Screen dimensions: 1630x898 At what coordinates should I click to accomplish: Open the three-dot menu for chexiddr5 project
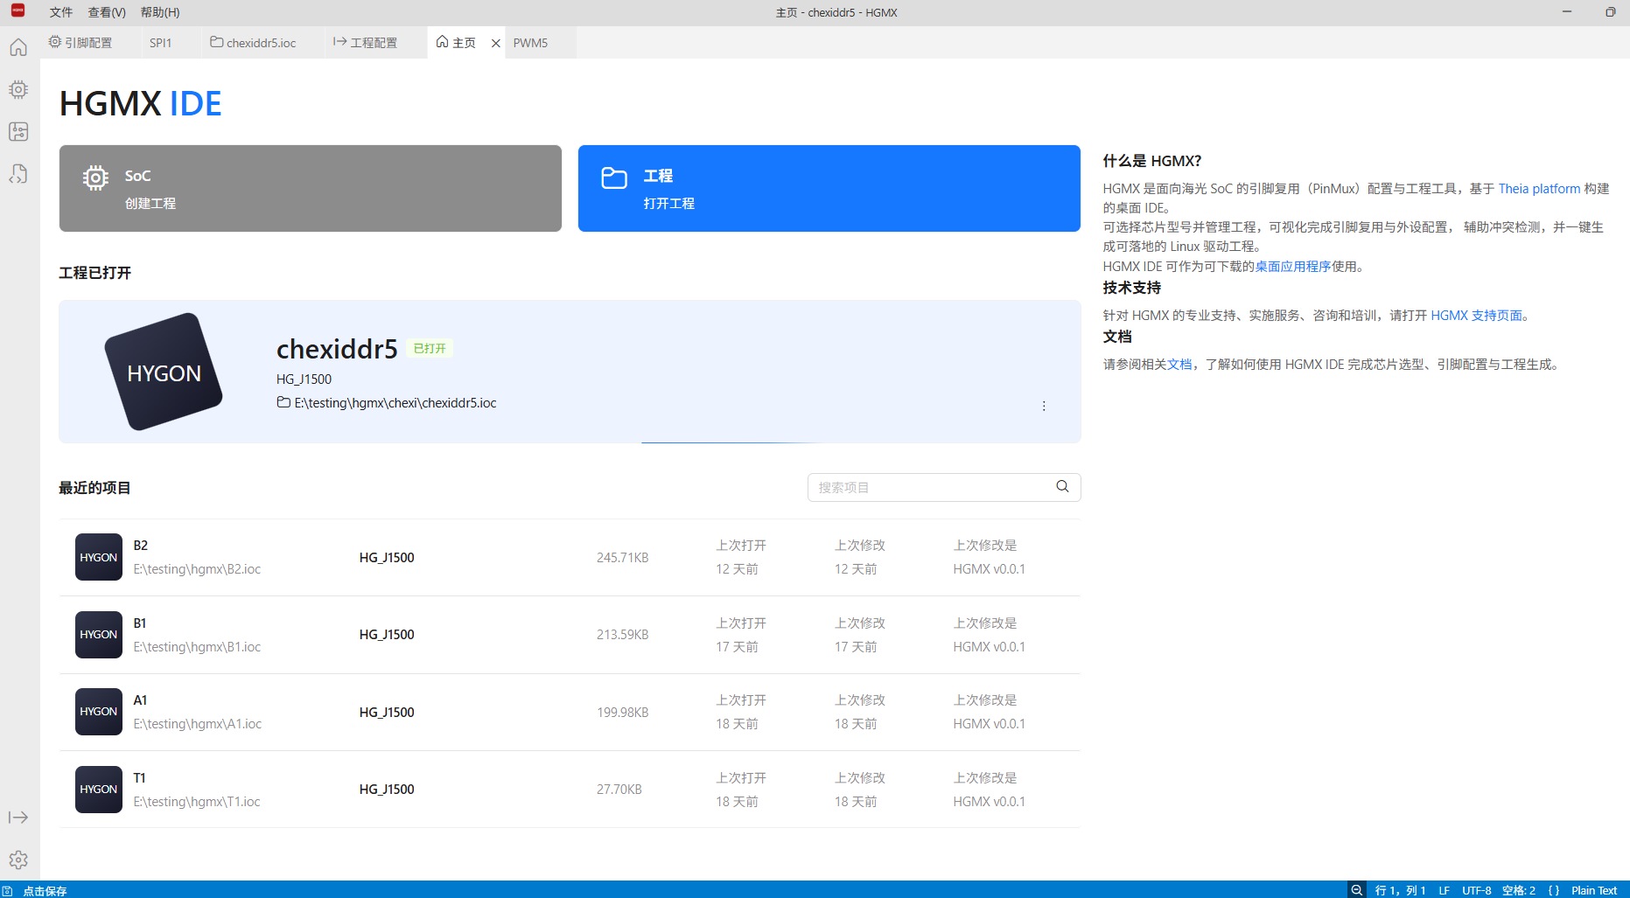point(1044,406)
